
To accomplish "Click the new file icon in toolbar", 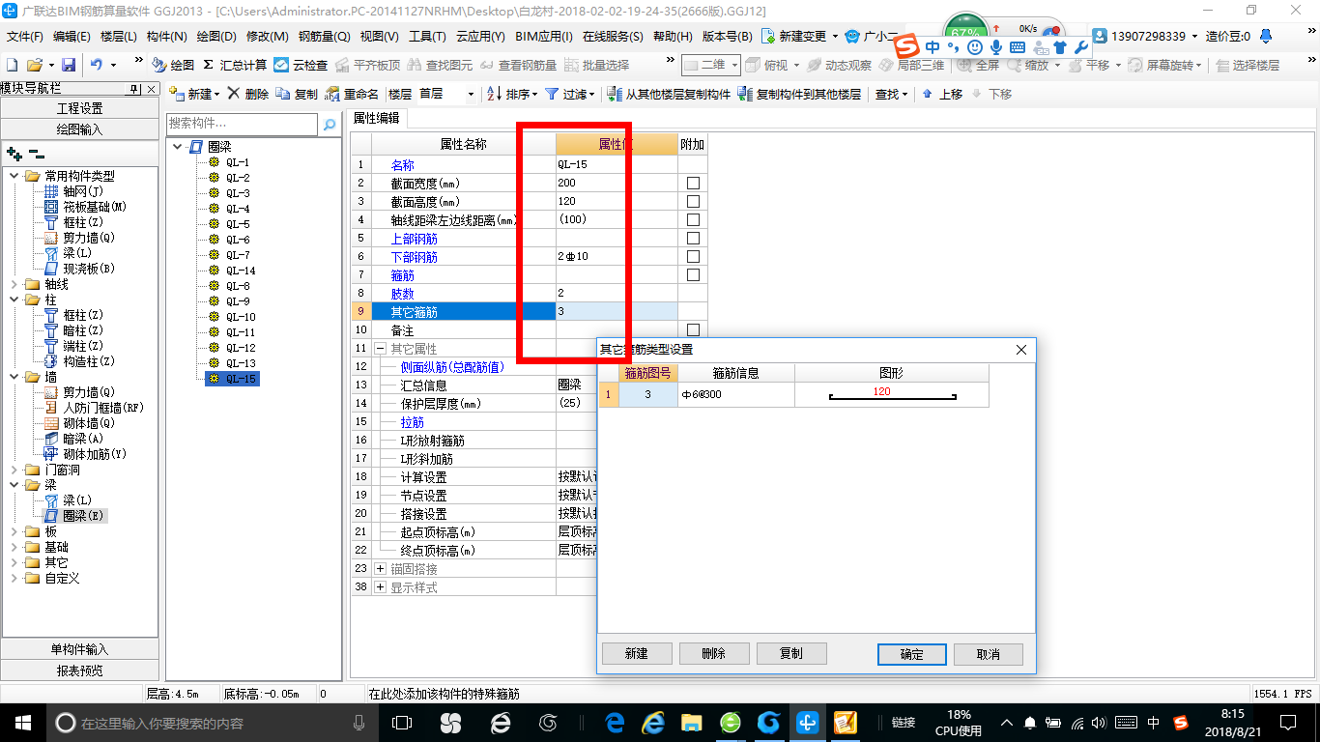I will (x=12, y=65).
